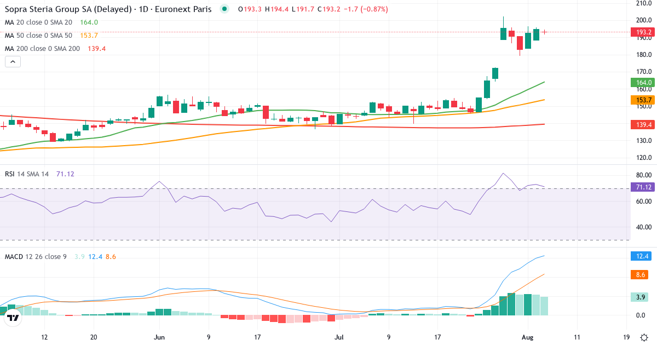Toggle the green market status indicator
This screenshot has height=345, width=657.
pyautogui.click(x=224, y=9)
